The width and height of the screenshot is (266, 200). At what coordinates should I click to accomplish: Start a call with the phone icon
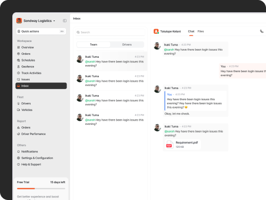click(261, 31)
